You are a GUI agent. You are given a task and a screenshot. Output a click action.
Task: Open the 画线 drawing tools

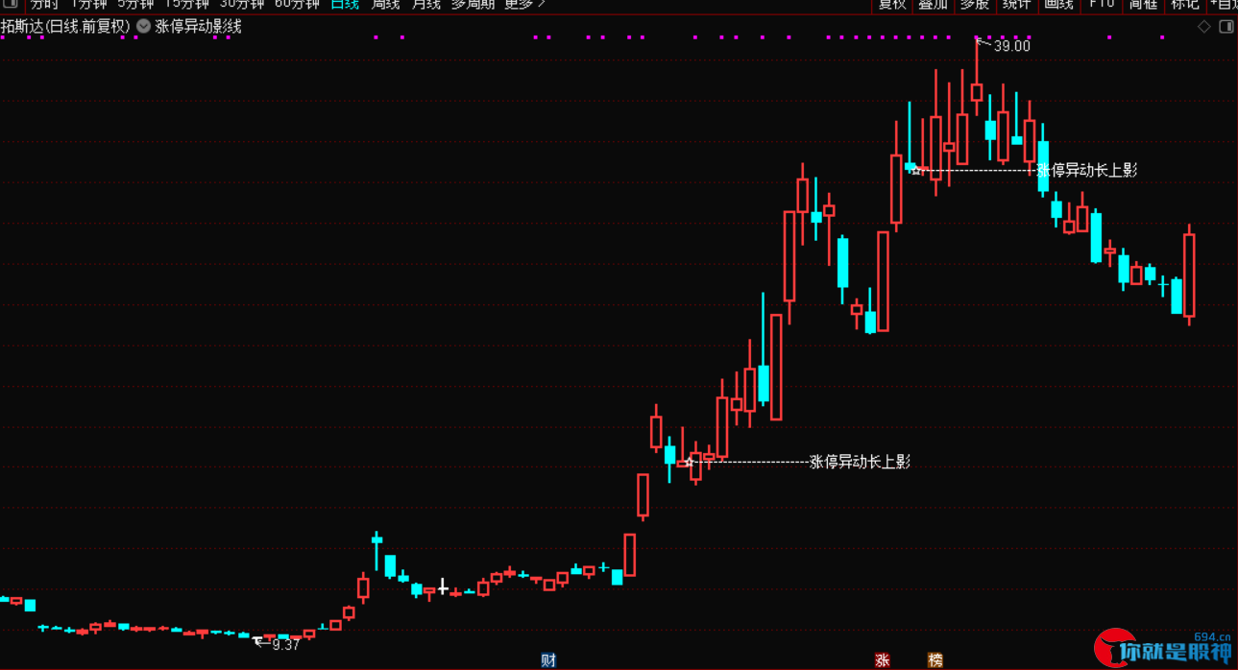tap(1058, 4)
